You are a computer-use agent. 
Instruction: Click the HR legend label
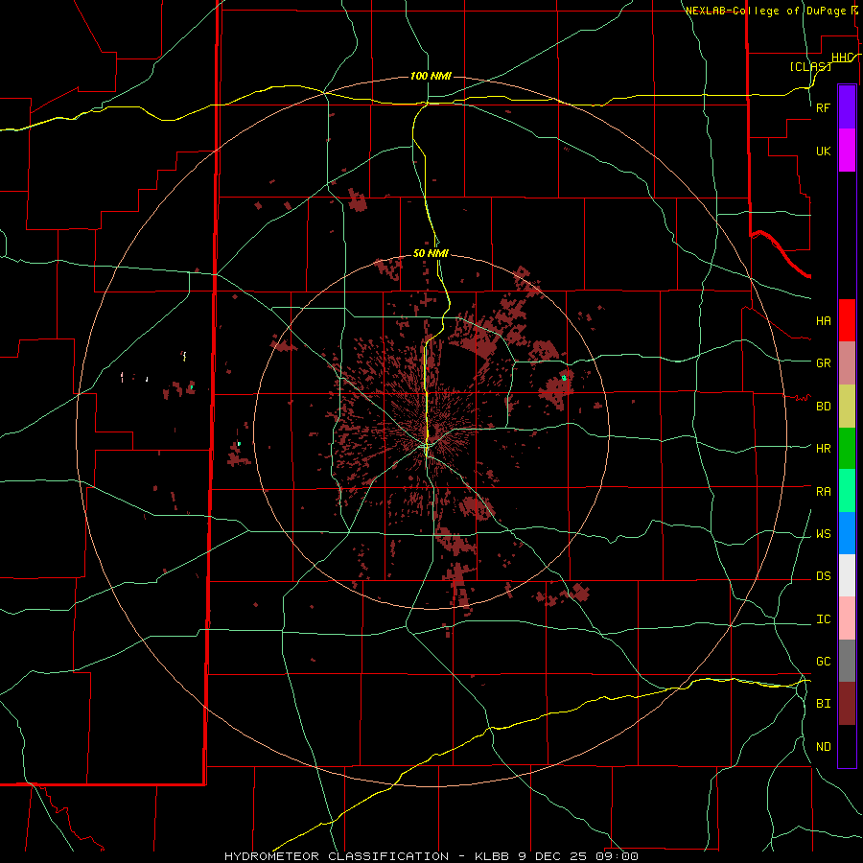point(824,448)
